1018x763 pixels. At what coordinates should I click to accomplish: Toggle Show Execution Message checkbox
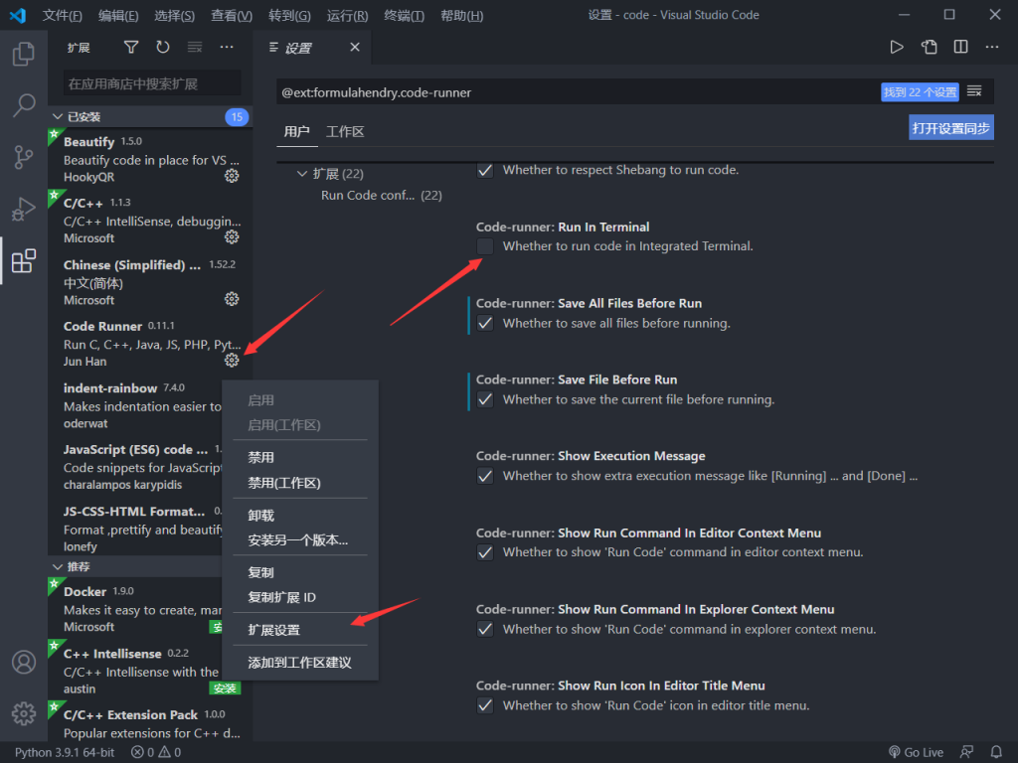485,476
